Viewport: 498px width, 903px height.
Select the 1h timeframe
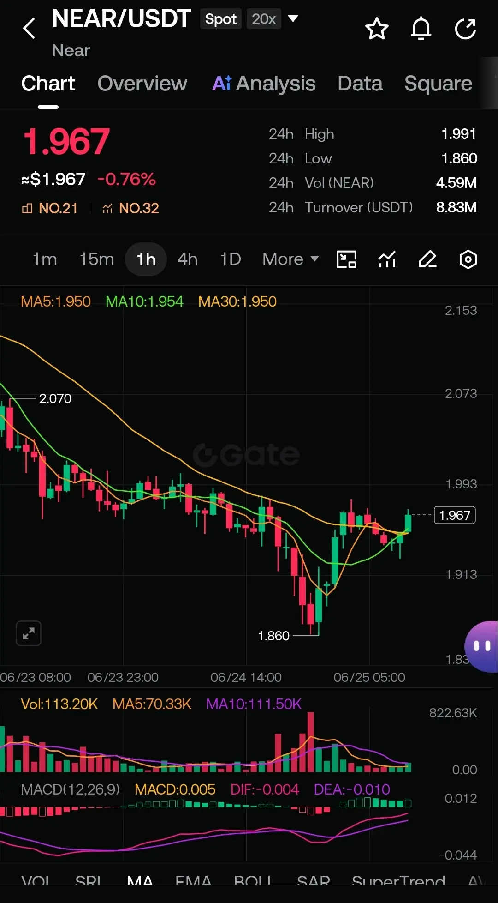coord(146,259)
